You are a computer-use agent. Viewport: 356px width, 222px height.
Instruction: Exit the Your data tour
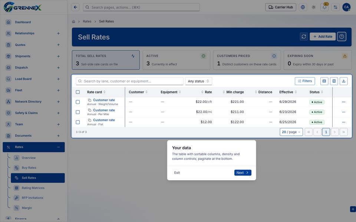pos(177,173)
